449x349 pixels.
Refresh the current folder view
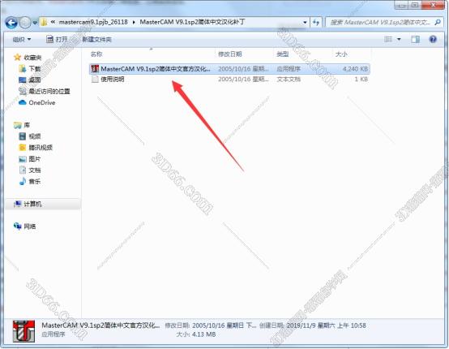(316, 23)
